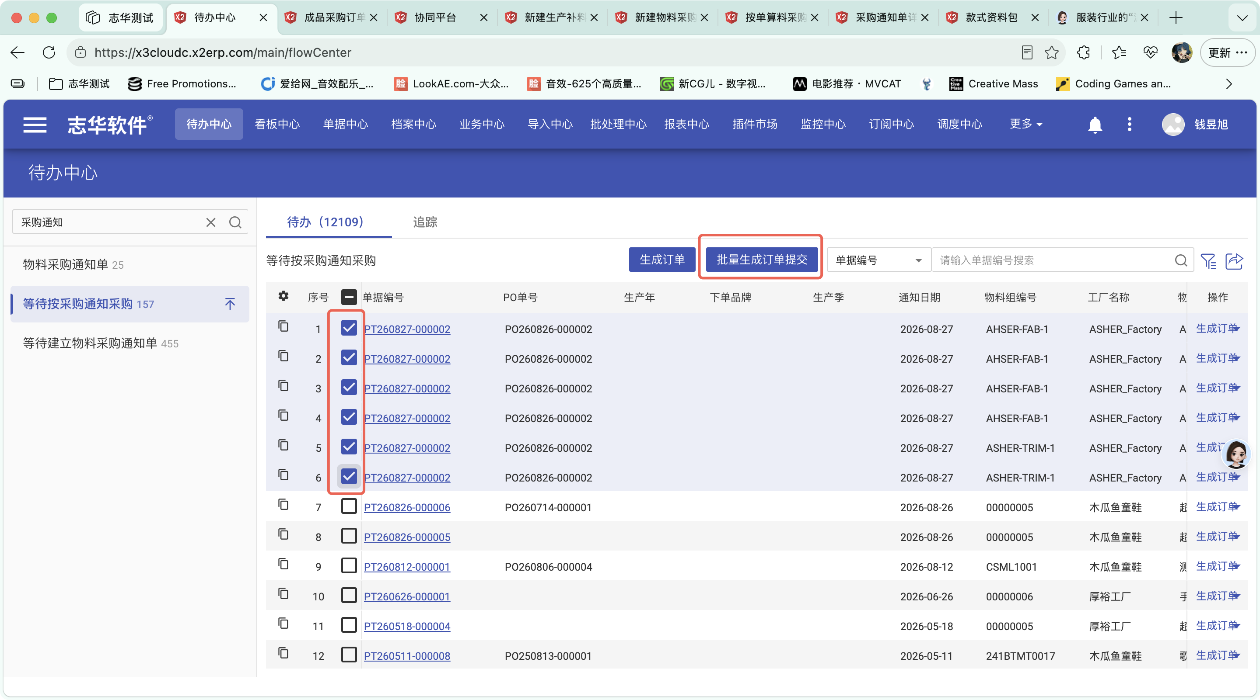
Task: Click the export share icon
Action: pyautogui.click(x=1234, y=260)
